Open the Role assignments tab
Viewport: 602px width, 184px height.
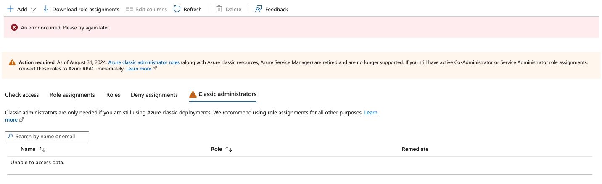[x=72, y=95]
